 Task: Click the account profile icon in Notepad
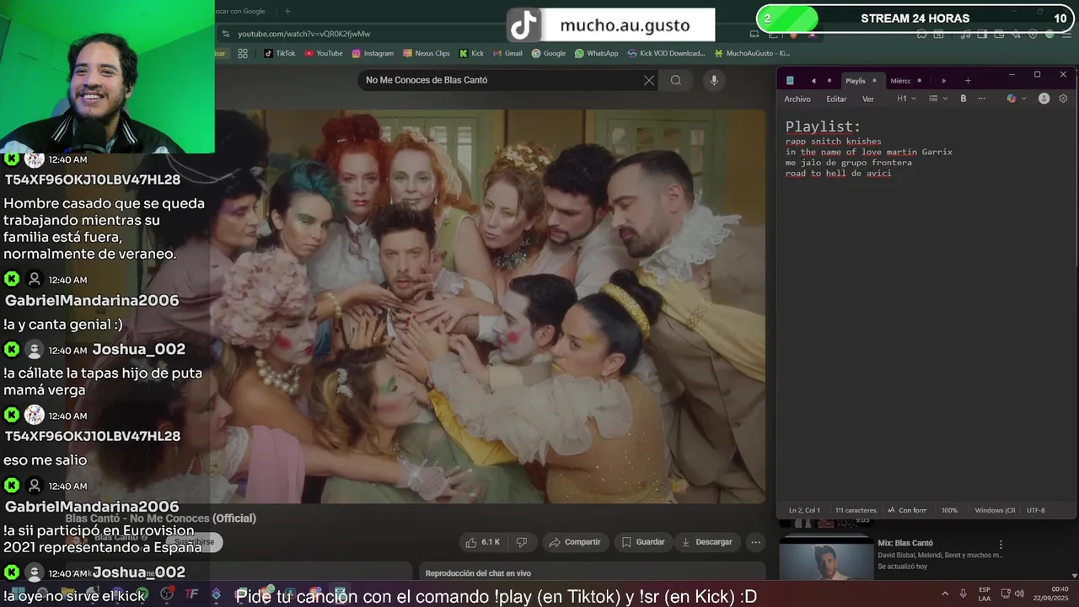click(1044, 99)
